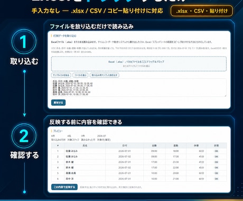Viewport: 243px width, 201px height.
Task: Click the 18:00 clock-out cell
Action: (x=176, y=151)
